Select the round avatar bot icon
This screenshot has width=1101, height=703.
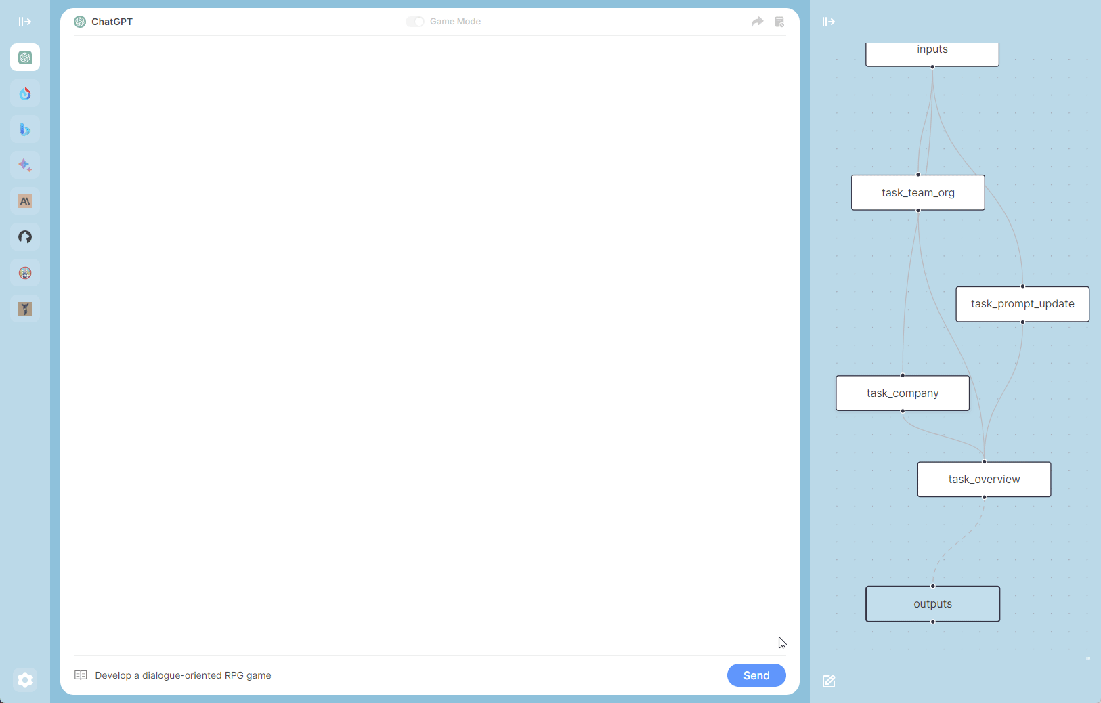tap(25, 273)
